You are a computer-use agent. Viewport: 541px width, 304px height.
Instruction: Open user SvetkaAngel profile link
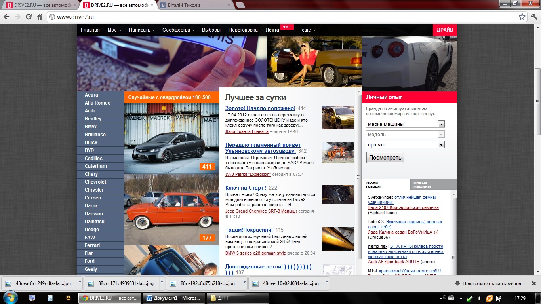[x=380, y=197]
